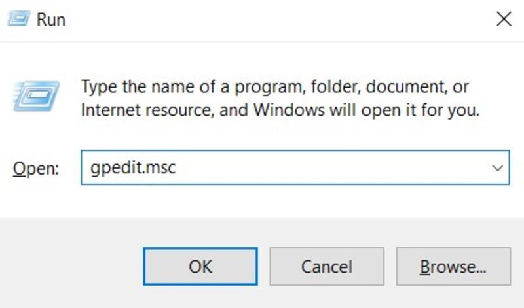
Task: Close the Run dialog with X
Action: [x=504, y=19]
